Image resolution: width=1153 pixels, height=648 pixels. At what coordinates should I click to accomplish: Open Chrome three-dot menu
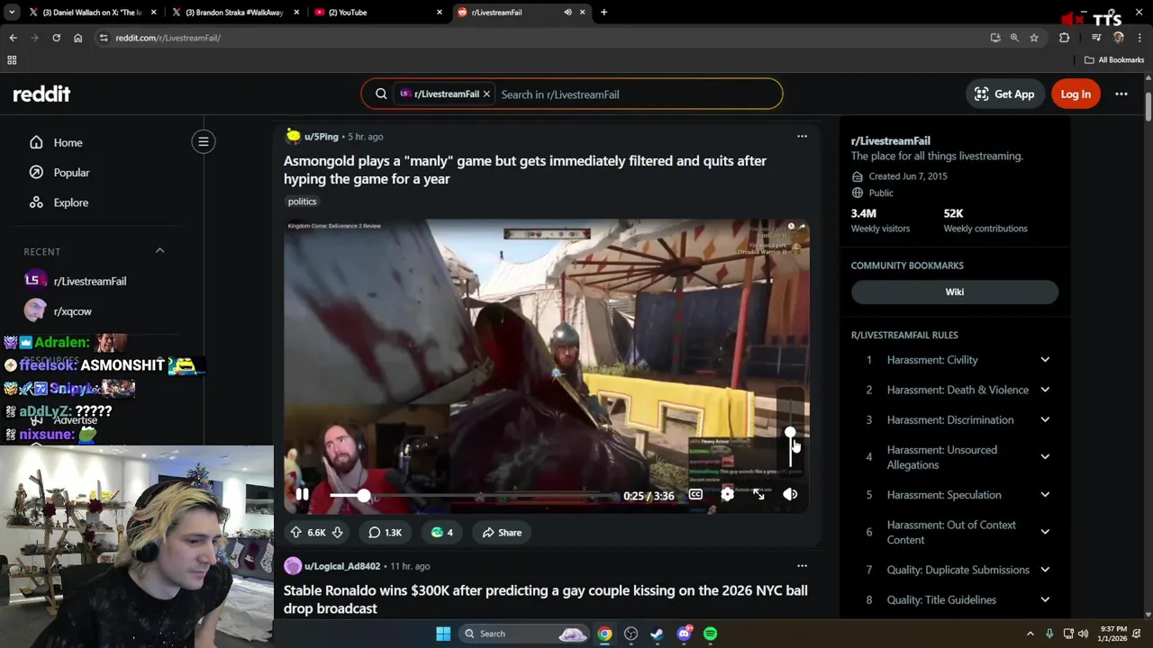[x=1139, y=38]
